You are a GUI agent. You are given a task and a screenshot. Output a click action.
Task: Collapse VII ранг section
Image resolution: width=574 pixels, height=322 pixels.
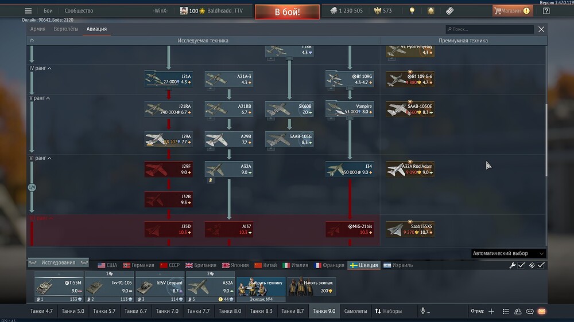[x=41, y=218]
